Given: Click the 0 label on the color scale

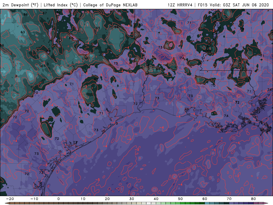Looking at the screenshot, I should pos(58,199).
